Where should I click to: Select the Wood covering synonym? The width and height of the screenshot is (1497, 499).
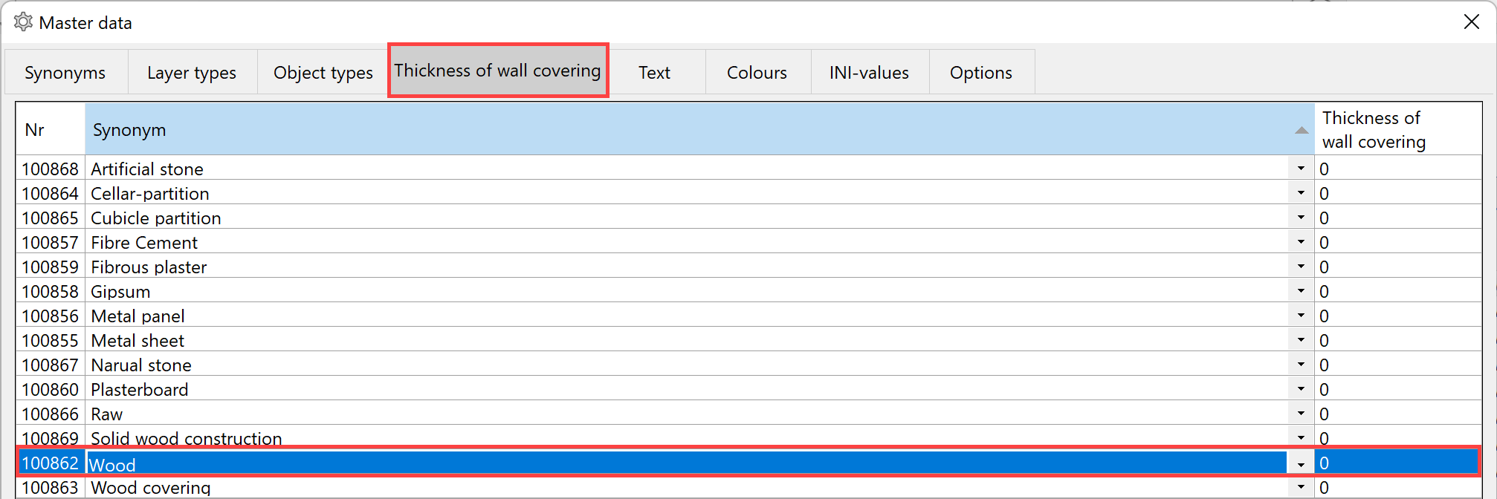(x=688, y=488)
